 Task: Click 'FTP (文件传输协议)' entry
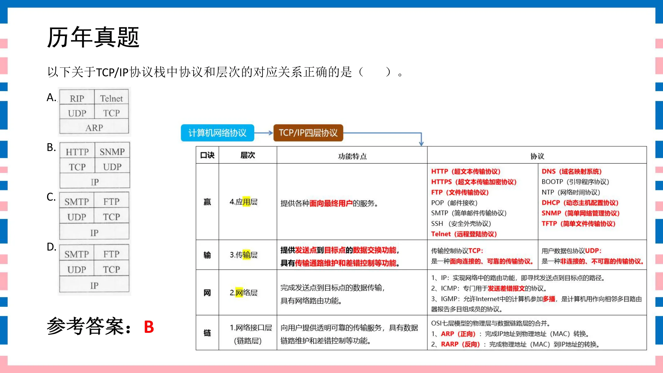460,192
